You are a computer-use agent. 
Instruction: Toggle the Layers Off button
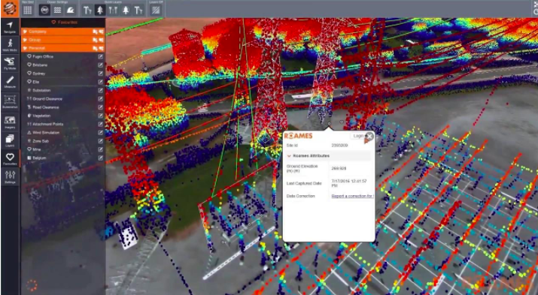coord(156,10)
